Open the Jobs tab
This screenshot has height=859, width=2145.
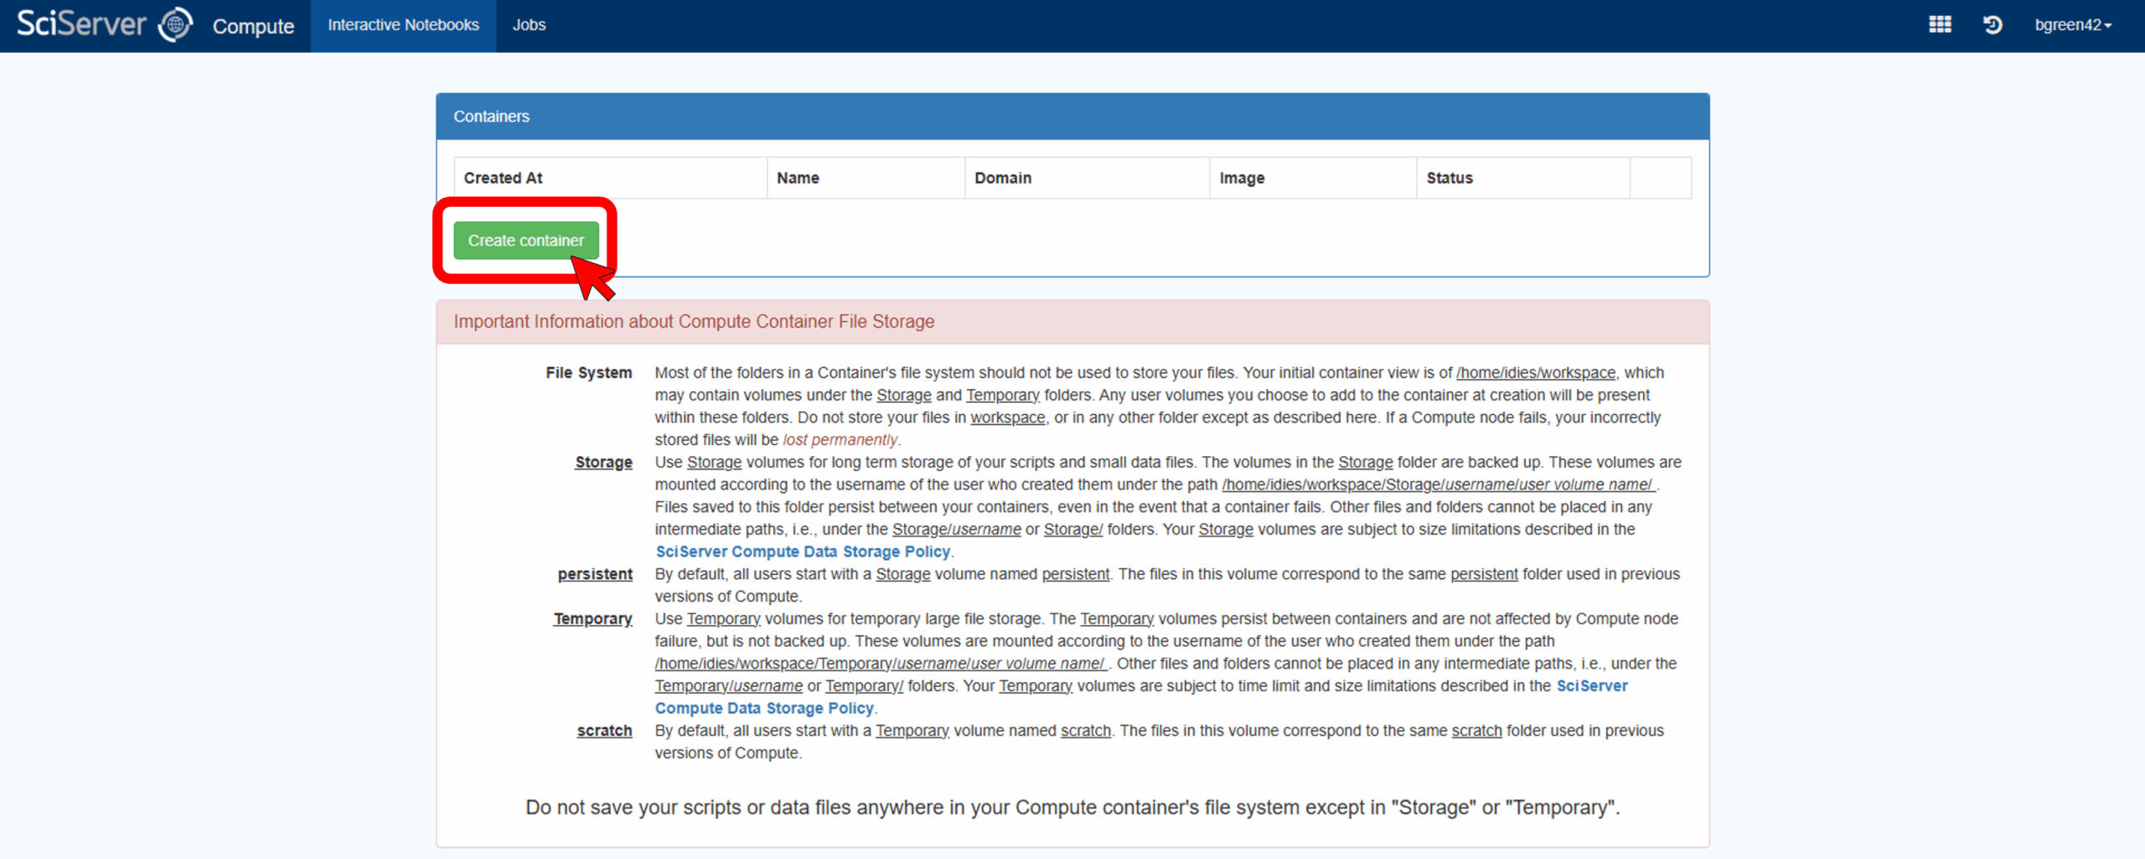pyautogui.click(x=529, y=25)
